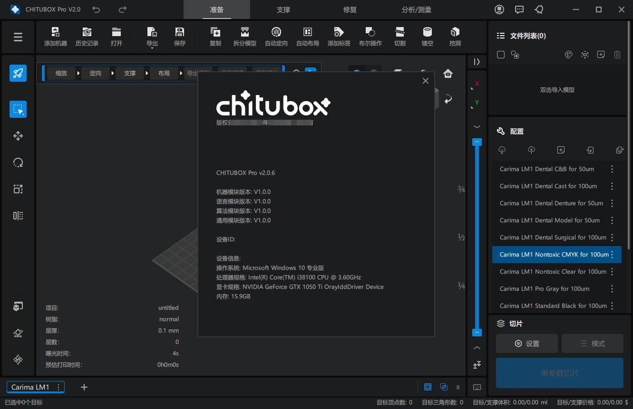633x409 pixels.
Task: Tick the select-all checkbox in file list
Action: pyautogui.click(x=500, y=55)
